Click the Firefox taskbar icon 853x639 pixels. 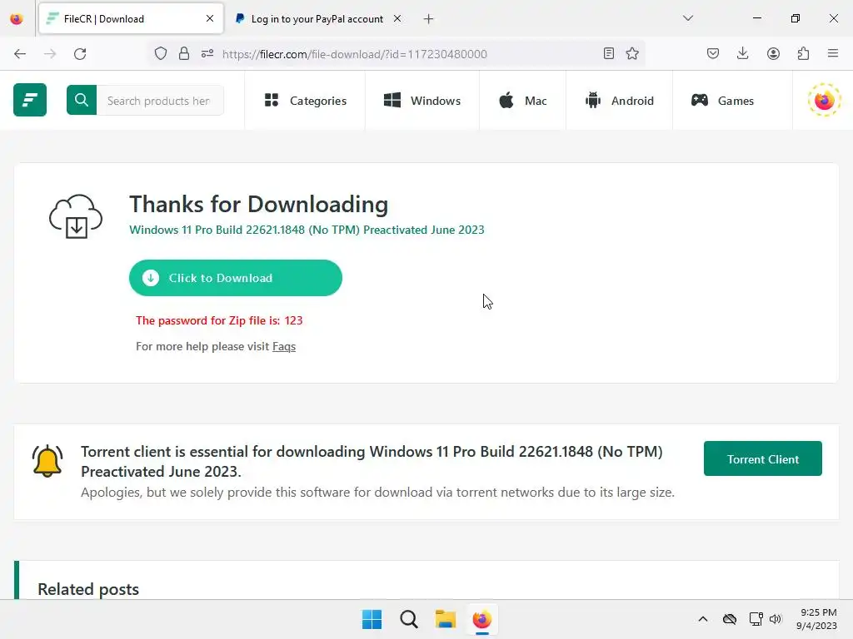pyautogui.click(x=482, y=619)
